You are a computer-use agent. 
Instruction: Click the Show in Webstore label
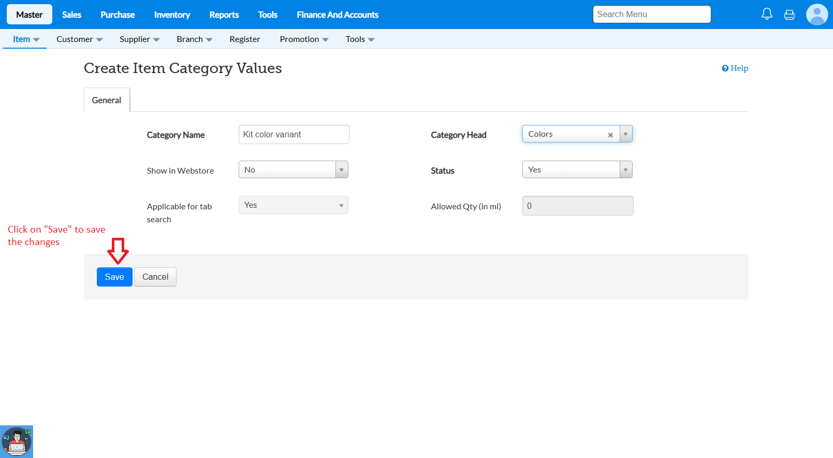pos(180,170)
